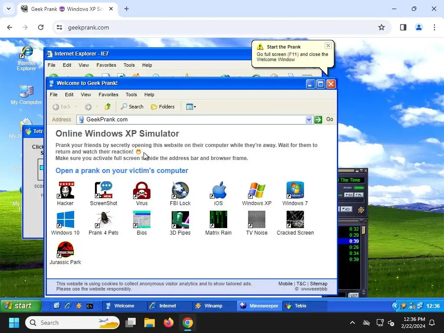Toggle the Folders toolbar button
444x333 pixels.
(x=163, y=107)
